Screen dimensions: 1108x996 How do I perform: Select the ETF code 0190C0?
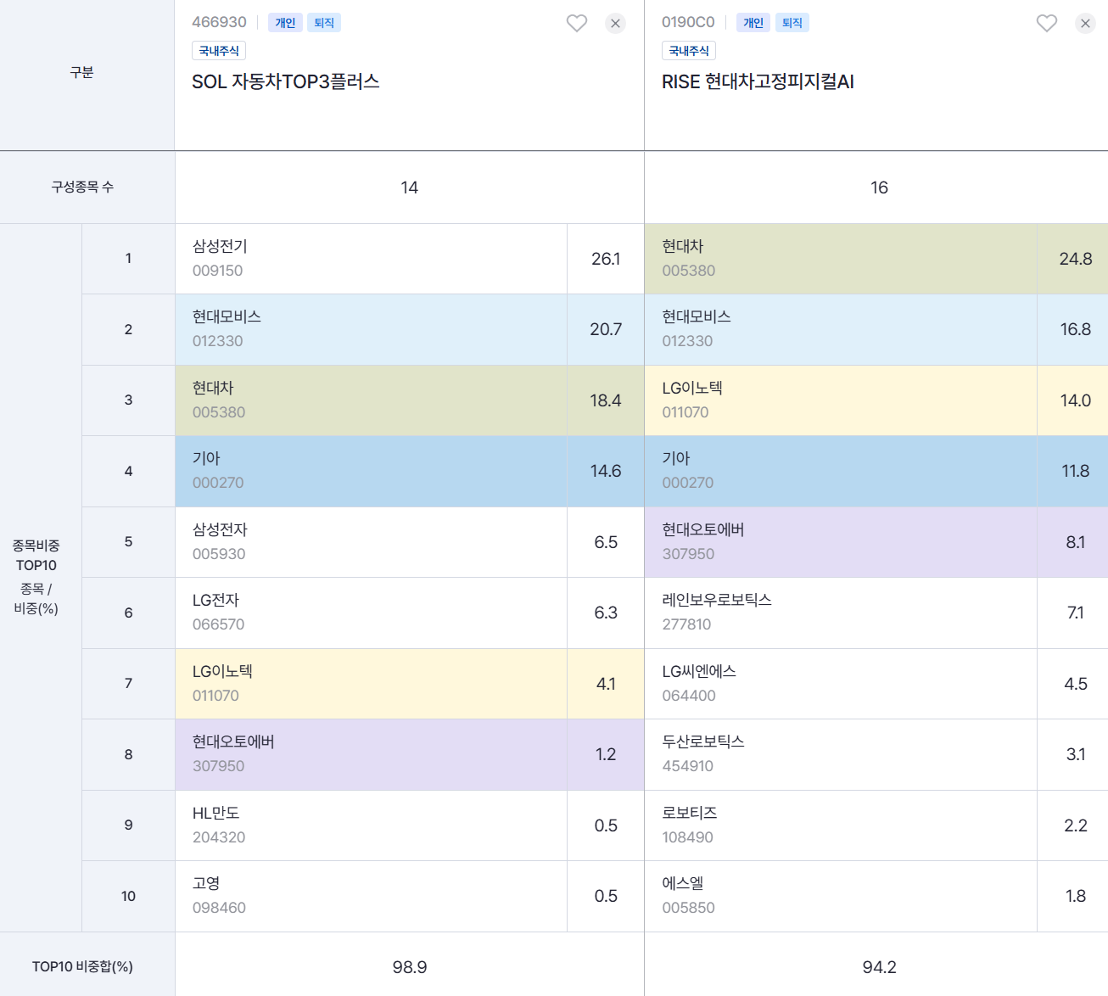pos(688,22)
